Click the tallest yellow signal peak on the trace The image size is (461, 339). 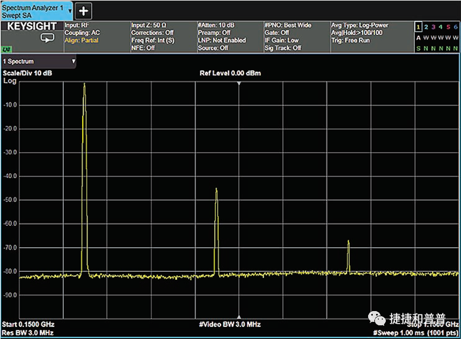(84, 85)
